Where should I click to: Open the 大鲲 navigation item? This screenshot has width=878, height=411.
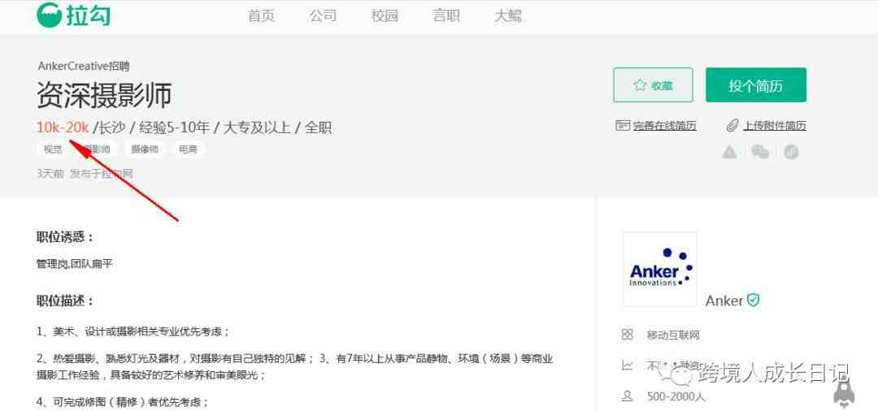(508, 15)
